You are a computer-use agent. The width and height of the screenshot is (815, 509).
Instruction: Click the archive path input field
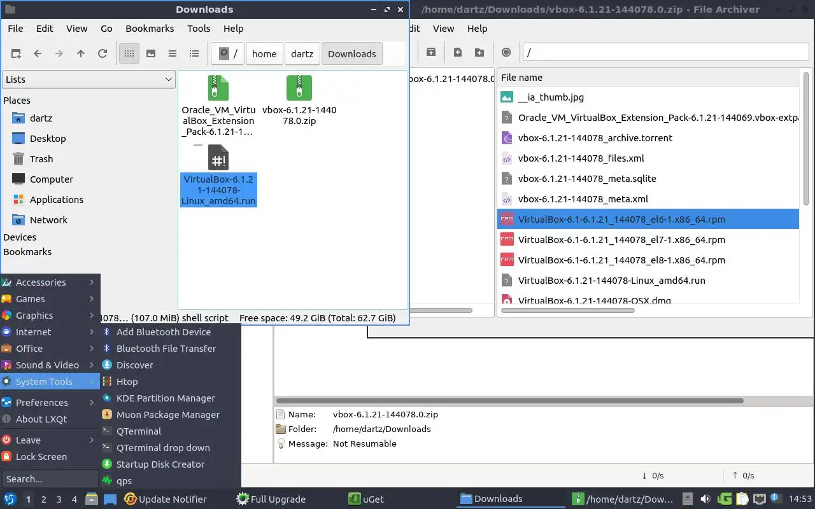(x=665, y=53)
